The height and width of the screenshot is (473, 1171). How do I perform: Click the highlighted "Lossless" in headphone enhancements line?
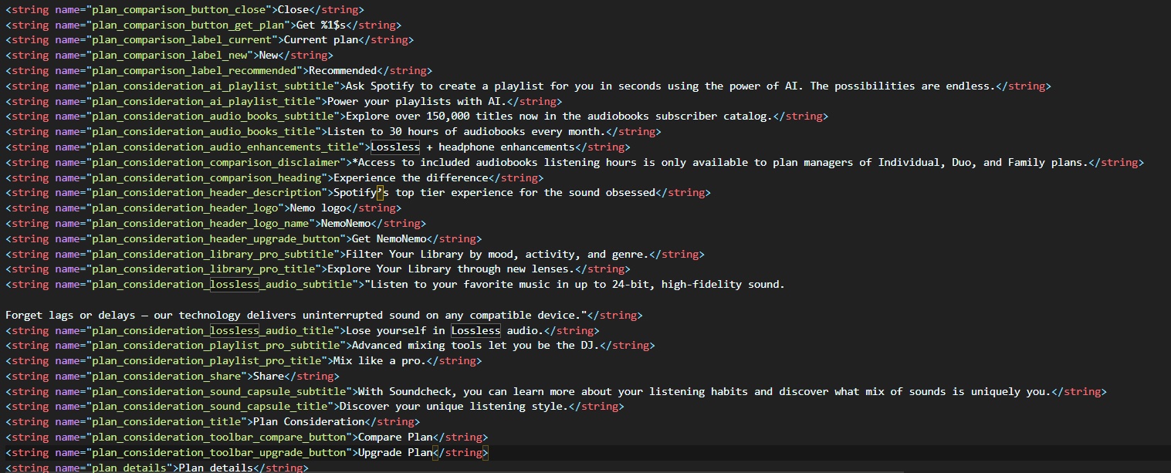click(395, 147)
